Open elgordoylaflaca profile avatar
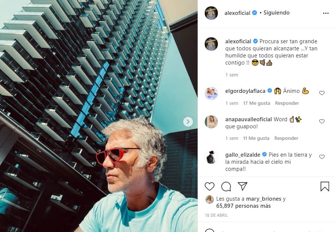This screenshot has height=232, width=335. pyautogui.click(x=211, y=93)
